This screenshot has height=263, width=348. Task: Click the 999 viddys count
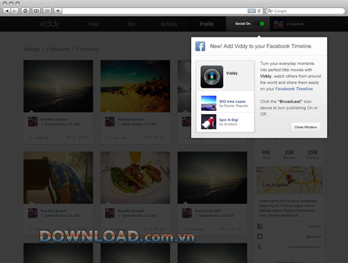coord(266,154)
